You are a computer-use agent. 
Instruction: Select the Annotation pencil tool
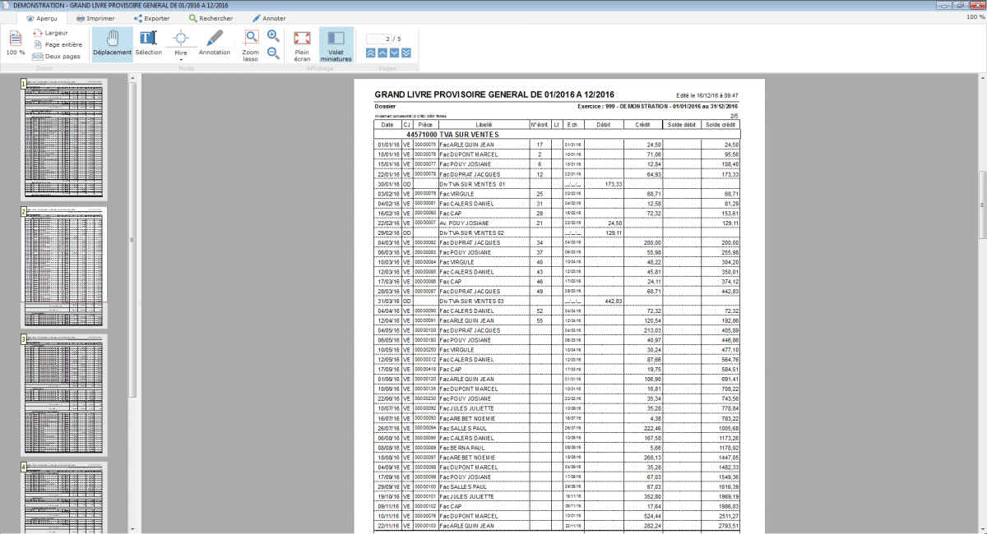215,44
